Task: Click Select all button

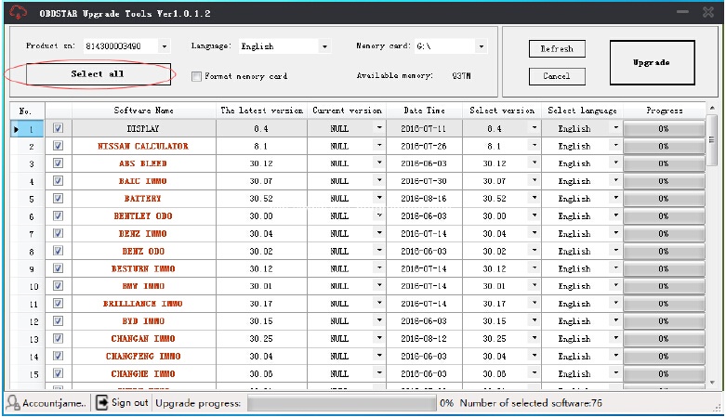Action: pos(99,74)
